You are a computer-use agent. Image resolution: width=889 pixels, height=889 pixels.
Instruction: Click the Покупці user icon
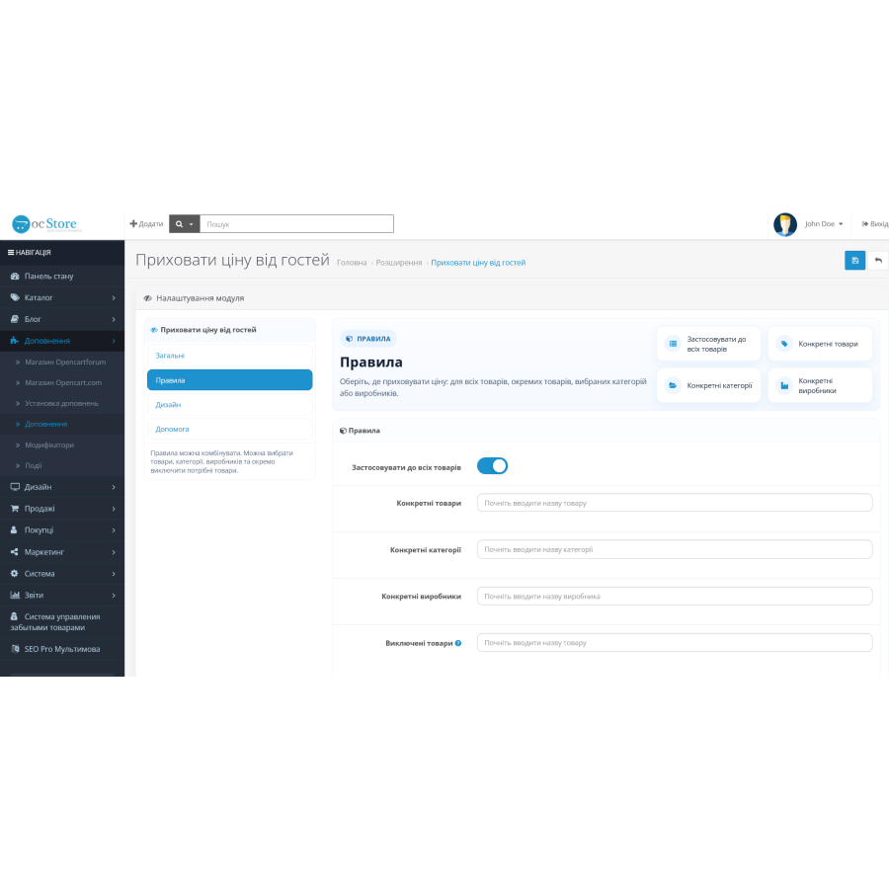pyautogui.click(x=14, y=530)
